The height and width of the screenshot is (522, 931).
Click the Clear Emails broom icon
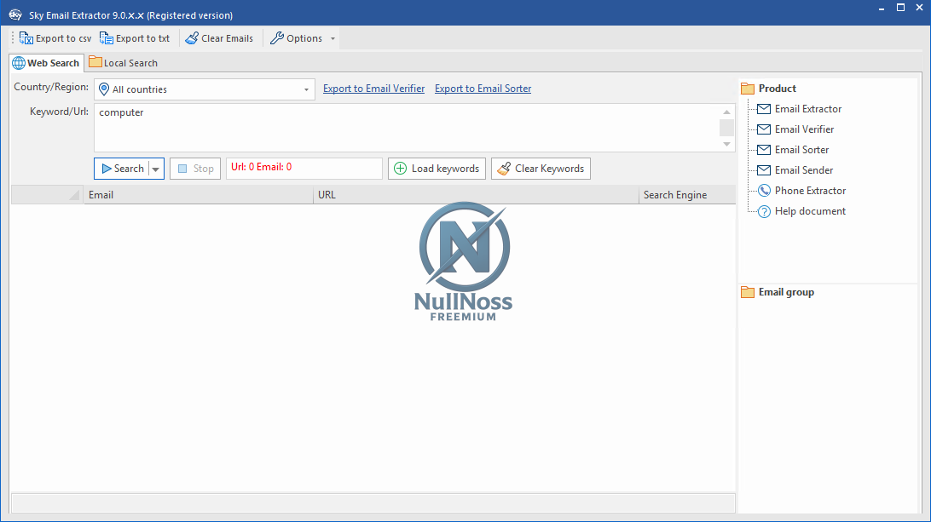194,37
